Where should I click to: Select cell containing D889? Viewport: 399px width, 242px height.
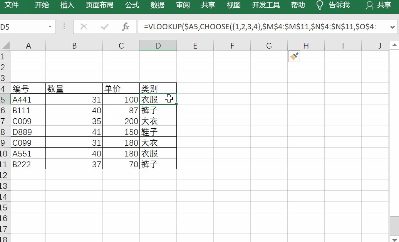(28, 132)
